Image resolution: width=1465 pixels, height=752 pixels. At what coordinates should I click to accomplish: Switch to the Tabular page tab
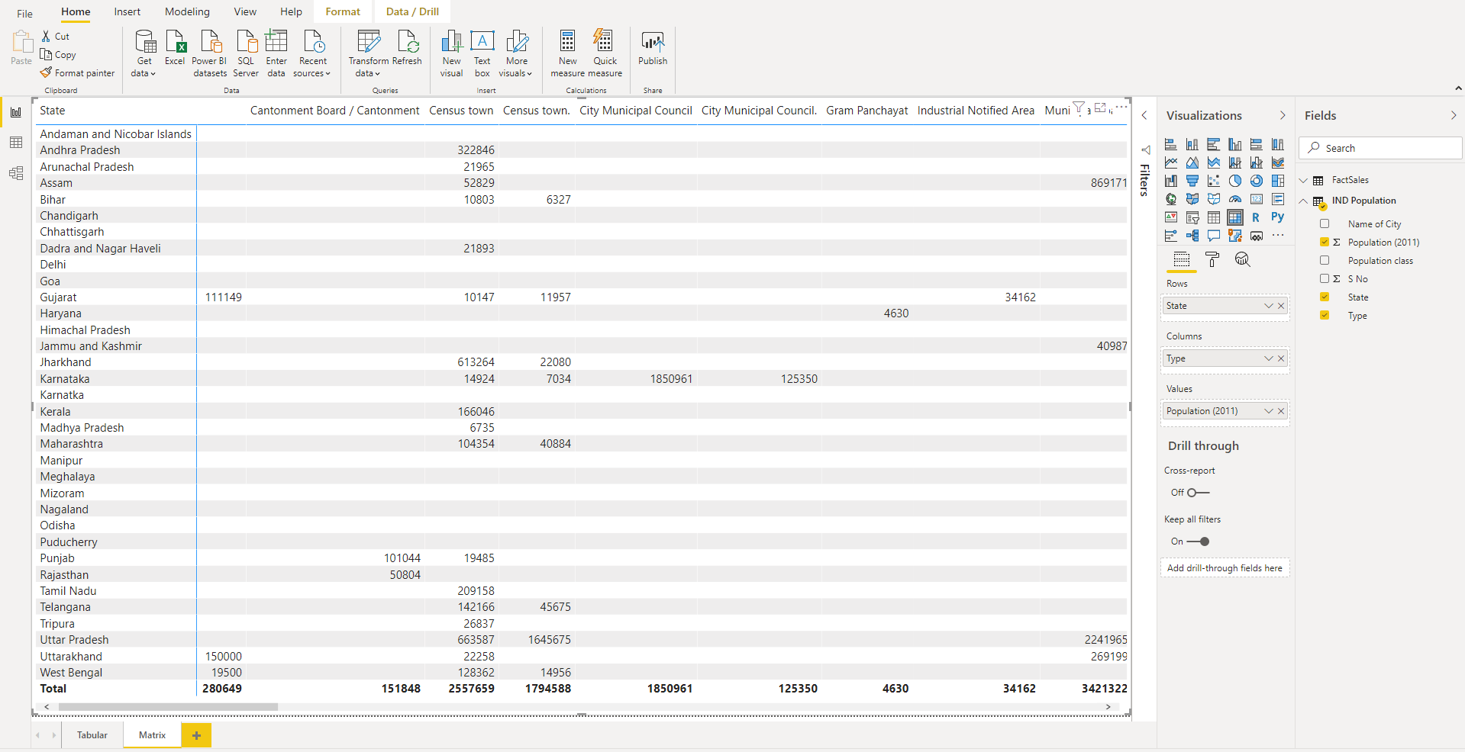(x=92, y=734)
